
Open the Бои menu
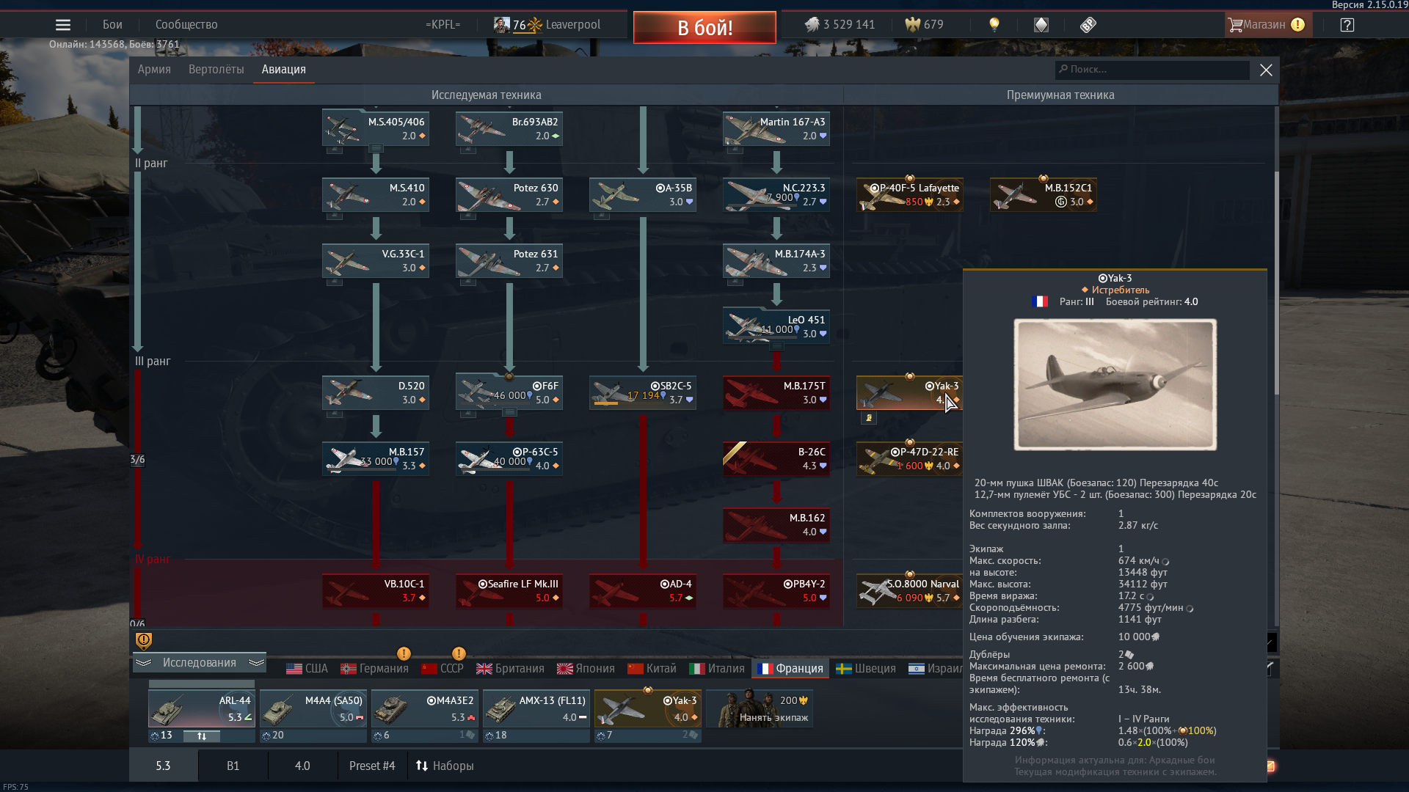pos(112,25)
